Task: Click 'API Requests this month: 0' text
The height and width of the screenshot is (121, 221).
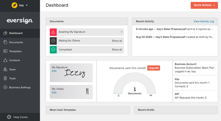Action: 191,98
